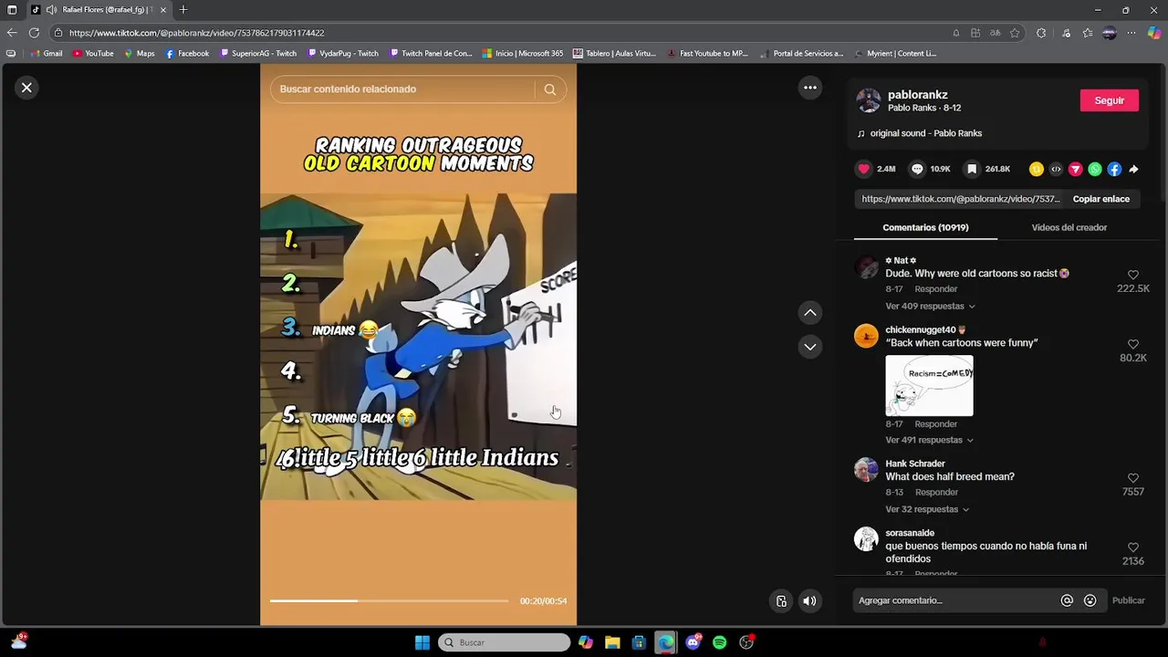
Task: Open the emoji picker in comment box
Action: click(x=1090, y=600)
